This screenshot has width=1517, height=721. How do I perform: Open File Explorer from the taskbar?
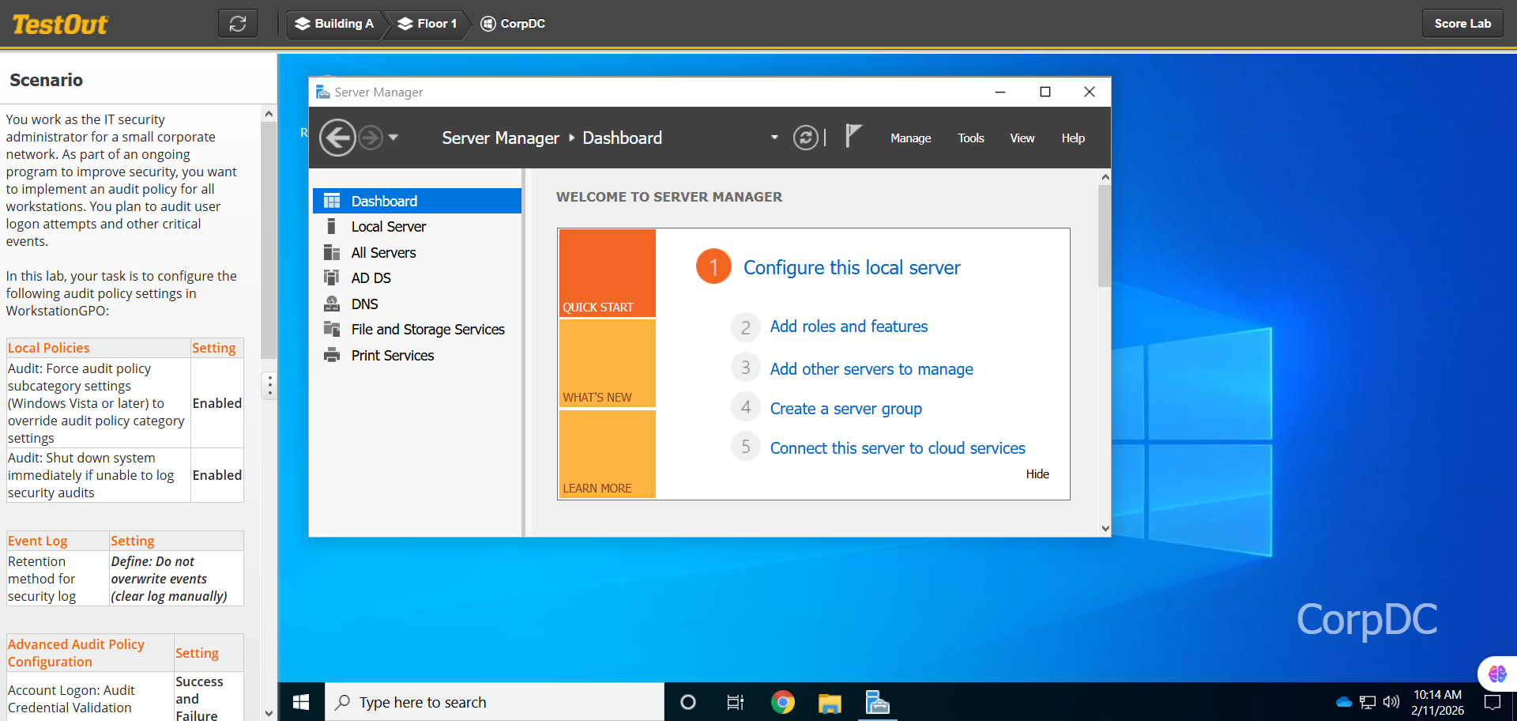830,702
